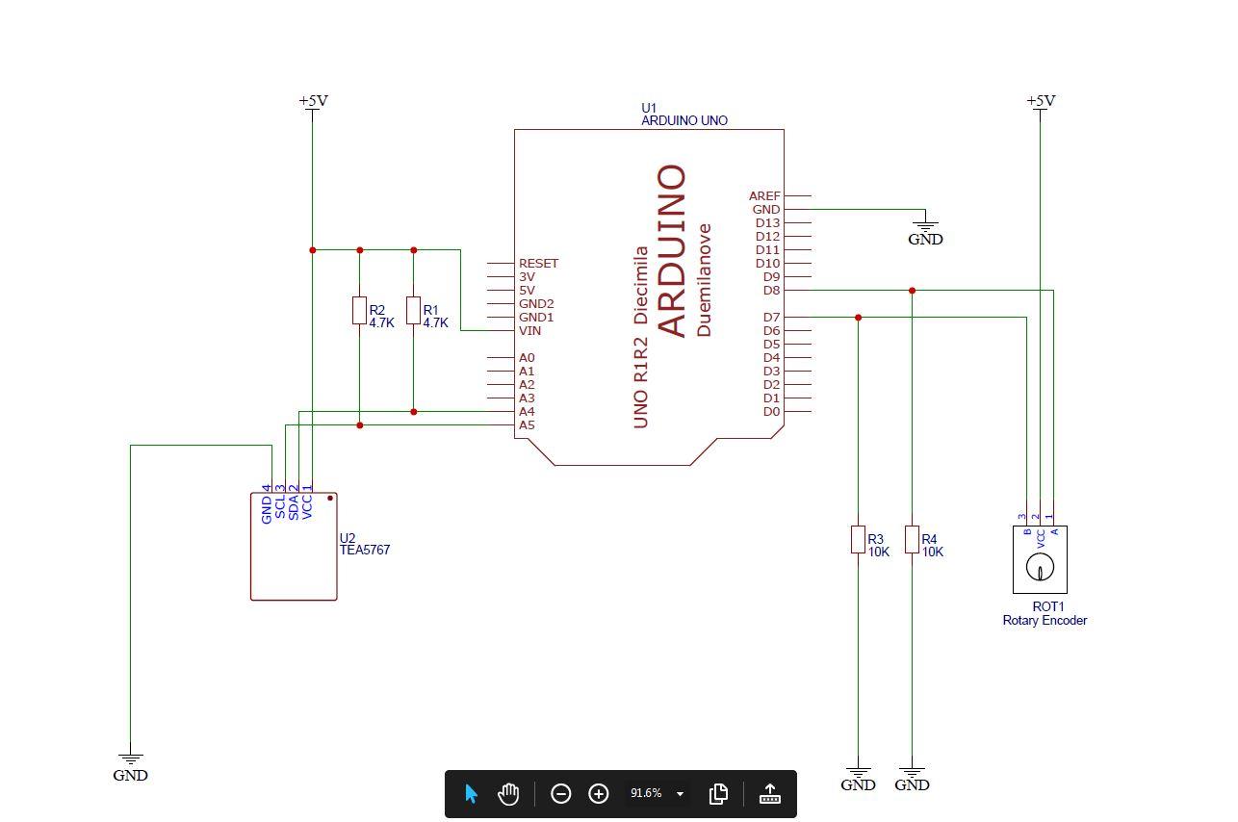Select resistor R4 10K
The image size is (1238, 822).
pos(912,539)
